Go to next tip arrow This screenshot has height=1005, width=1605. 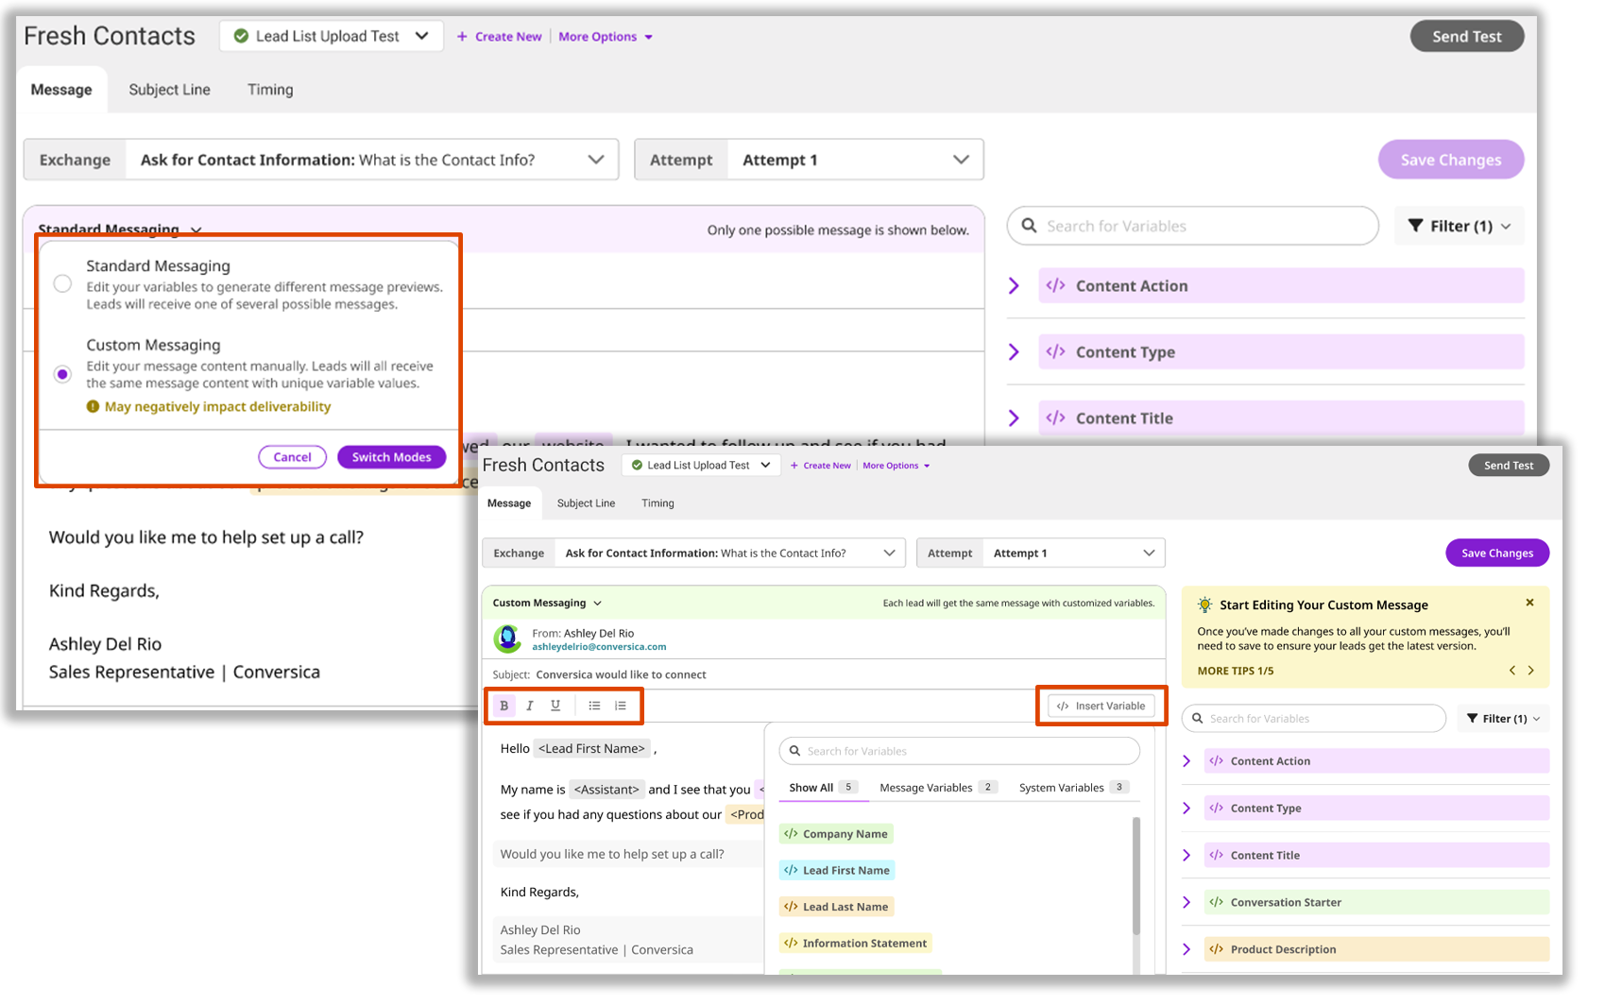tap(1531, 671)
